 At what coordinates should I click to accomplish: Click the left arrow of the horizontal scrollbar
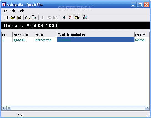(x=4, y=108)
